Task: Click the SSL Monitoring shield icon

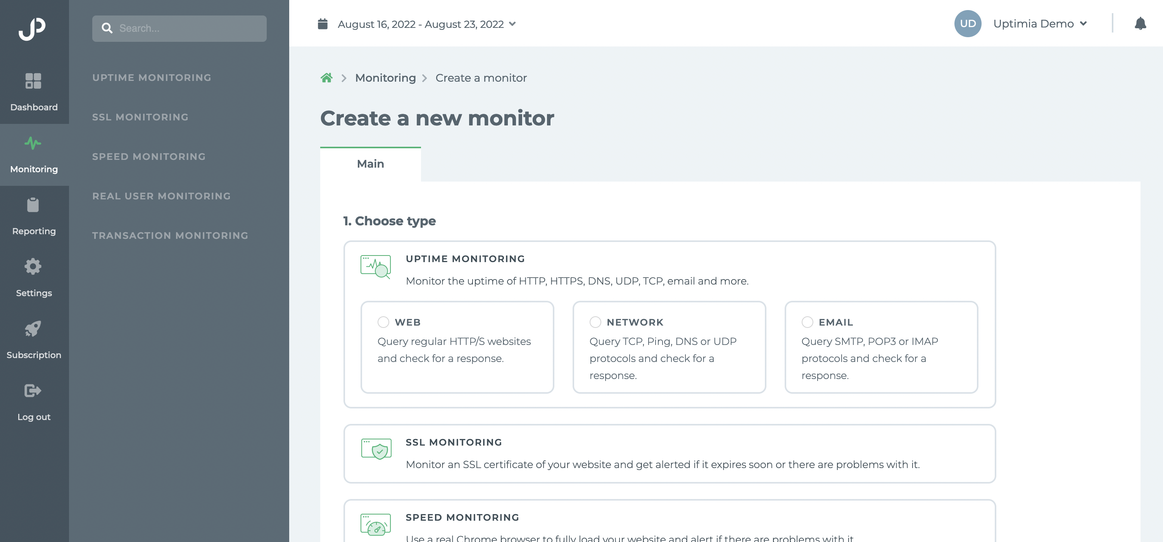Action: 376,449
